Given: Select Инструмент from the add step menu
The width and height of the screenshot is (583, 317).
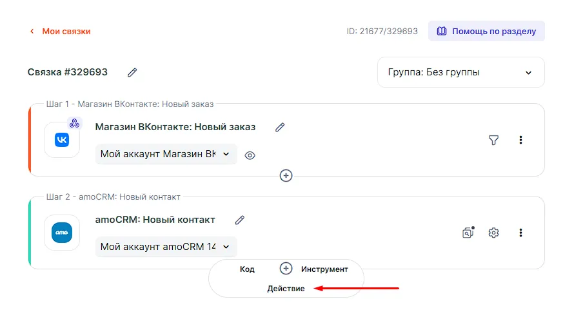Looking at the screenshot, I should click(324, 269).
